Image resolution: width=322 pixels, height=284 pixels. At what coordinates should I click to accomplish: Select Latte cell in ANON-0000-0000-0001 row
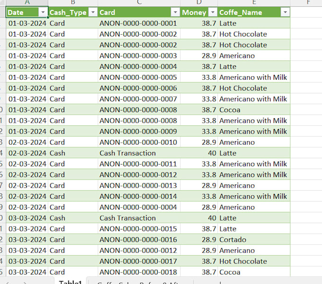click(254, 23)
